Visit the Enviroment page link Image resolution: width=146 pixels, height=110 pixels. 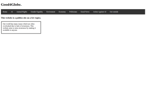pos(51,12)
